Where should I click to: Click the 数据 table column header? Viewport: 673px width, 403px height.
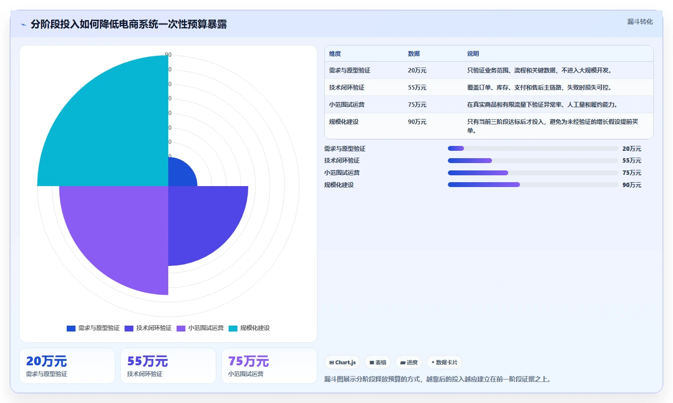click(x=414, y=54)
